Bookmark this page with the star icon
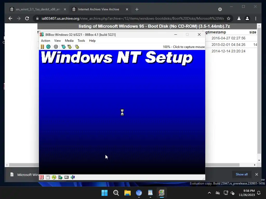The width and height of the screenshot is (266, 199). click(229, 18)
